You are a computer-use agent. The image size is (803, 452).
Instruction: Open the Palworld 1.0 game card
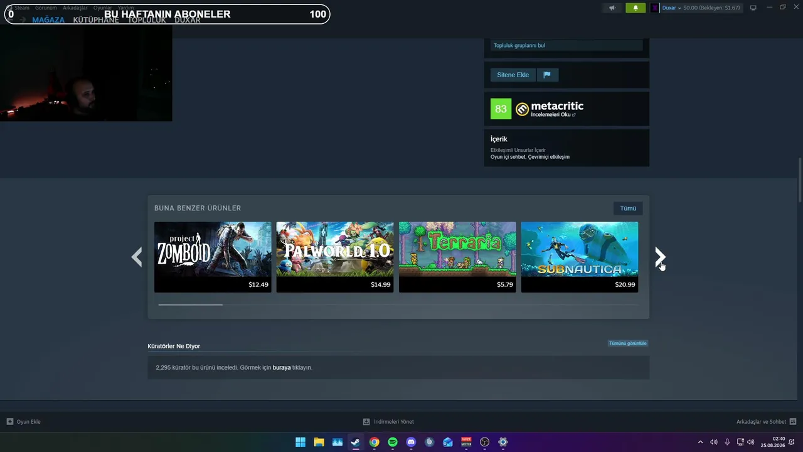[335, 257]
